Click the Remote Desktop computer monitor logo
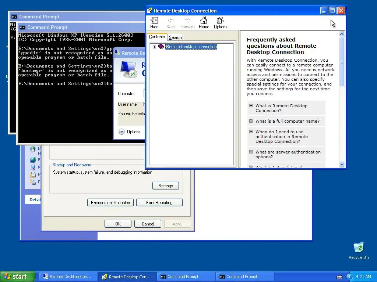This screenshot has height=282, width=377. click(x=129, y=69)
